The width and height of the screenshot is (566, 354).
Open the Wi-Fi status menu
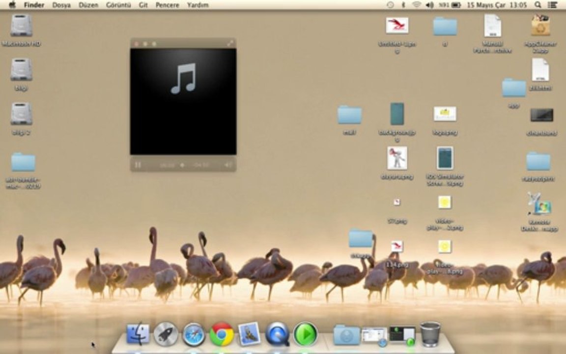click(x=417, y=5)
